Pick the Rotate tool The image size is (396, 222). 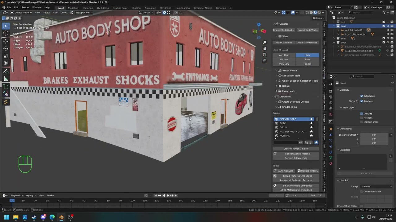coord(6,48)
